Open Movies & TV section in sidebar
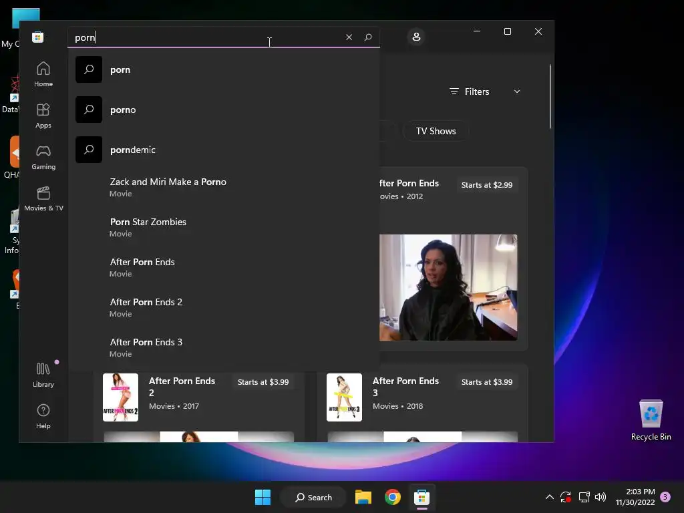 click(x=43, y=198)
